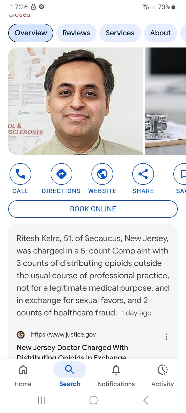Screen dimensions: 186x413
Task: Switch to the Services tab
Action: [120, 33]
